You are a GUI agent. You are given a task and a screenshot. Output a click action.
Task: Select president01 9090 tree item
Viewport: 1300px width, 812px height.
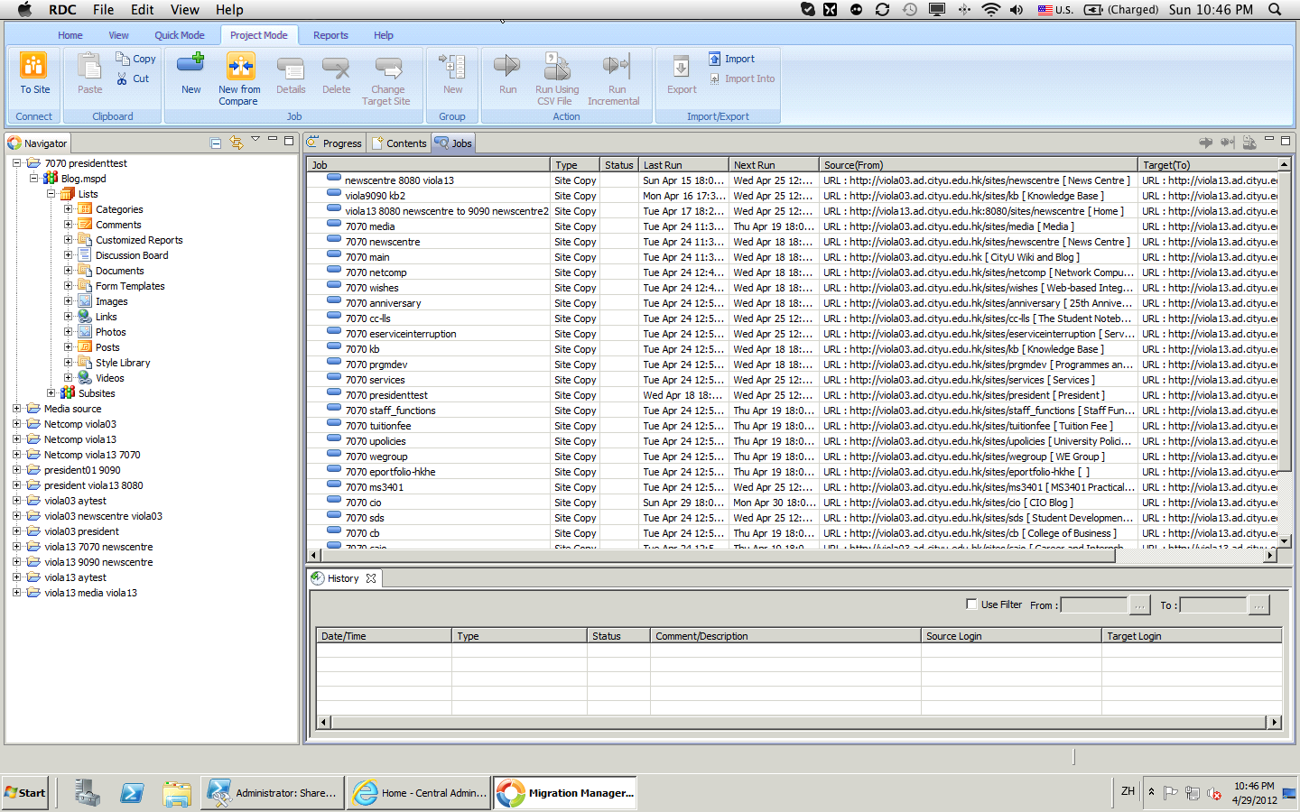coord(81,470)
